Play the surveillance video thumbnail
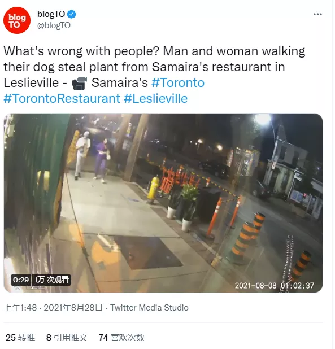335x349 pixels. click(x=163, y=203)
